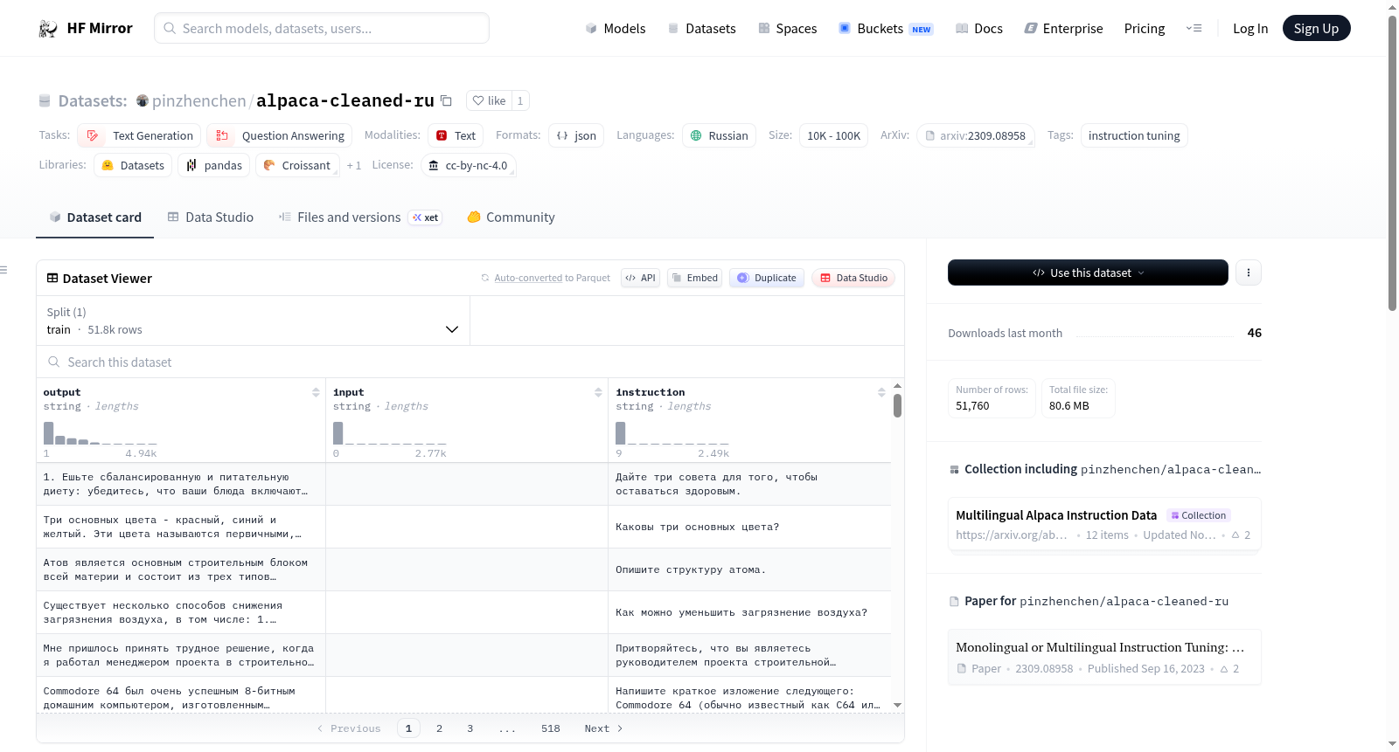Select the Text modality tag

click(x=456, y=135)
